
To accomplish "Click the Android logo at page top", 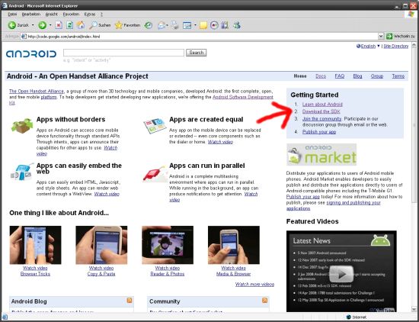I will 31,54.
